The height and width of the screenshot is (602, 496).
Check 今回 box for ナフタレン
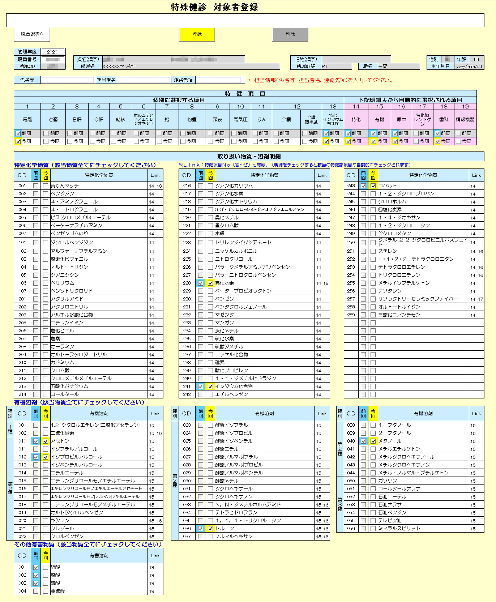(x=373, y=291)
